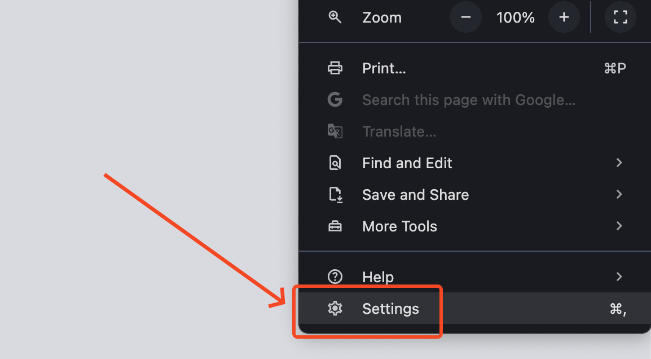This screenshot has height=359, width=651.
Task: Increase zoom with the plus button
Action: 564,17
